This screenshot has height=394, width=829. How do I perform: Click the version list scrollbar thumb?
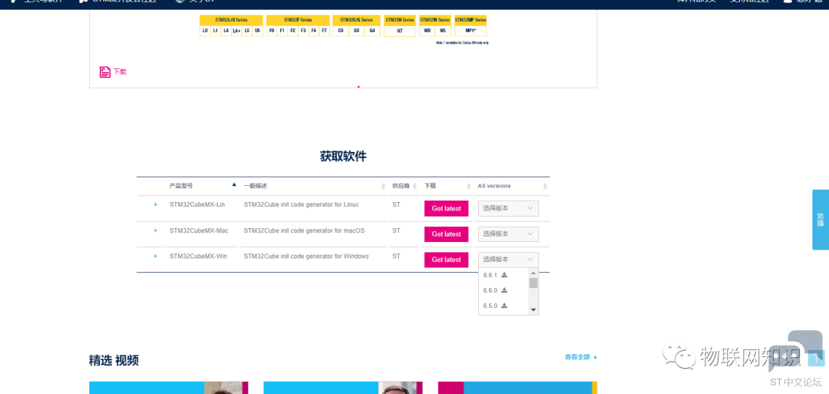point(533,283)
